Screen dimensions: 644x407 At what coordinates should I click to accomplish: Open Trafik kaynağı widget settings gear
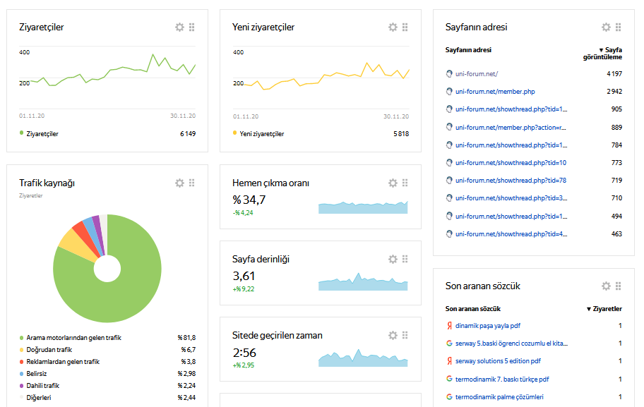179,183
